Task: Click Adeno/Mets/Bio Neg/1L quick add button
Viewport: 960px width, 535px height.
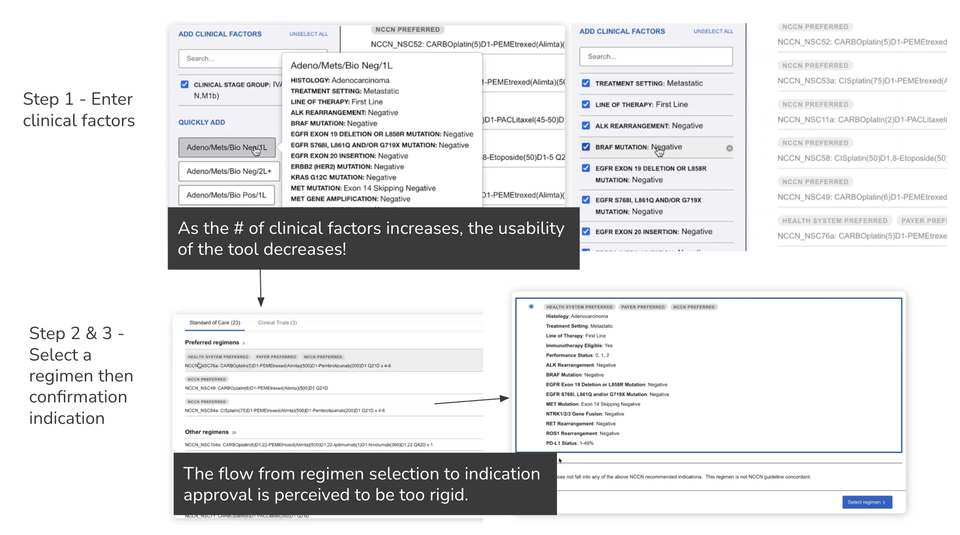Action: point(227,147)
